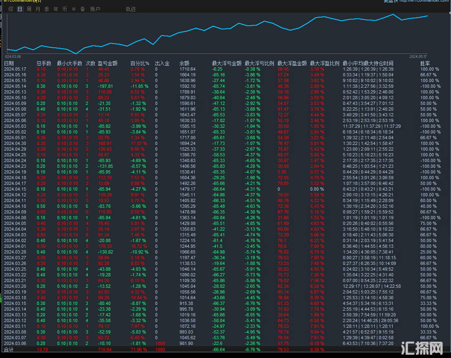Click the 合计 total row label
Viewport: 451px width, 358px height.
(x=9, y=350)
